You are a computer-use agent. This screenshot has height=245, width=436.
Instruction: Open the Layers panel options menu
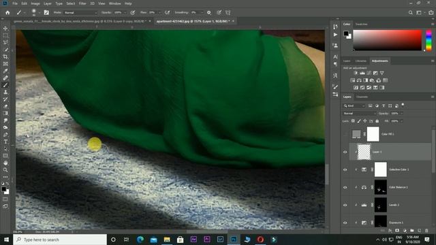coord(433,97)
